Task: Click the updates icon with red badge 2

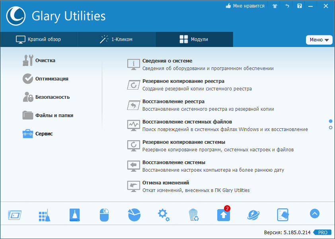Action: 223,214
